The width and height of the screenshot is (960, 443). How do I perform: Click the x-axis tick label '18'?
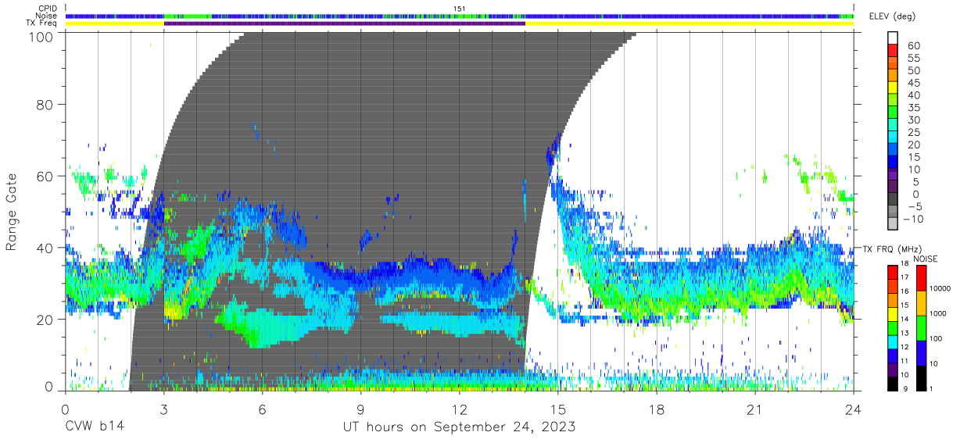[657, 409]
